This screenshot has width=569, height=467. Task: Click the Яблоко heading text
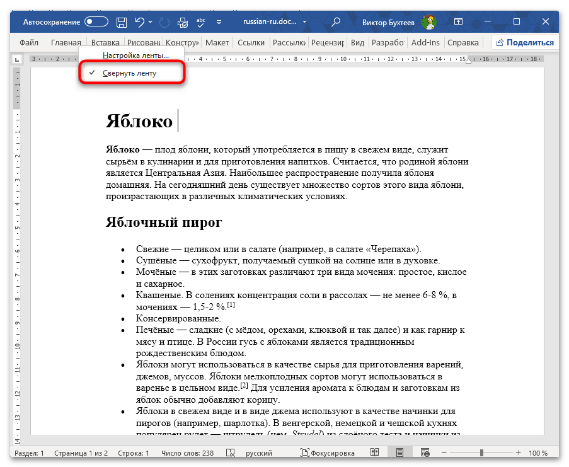[x=139, y=121]
